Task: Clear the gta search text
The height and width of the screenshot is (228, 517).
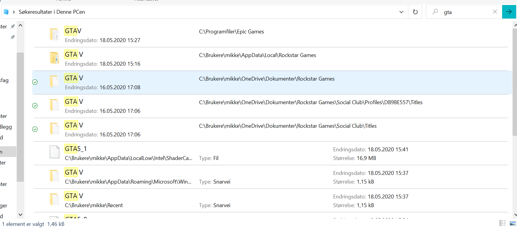Action: coord(495,12)
